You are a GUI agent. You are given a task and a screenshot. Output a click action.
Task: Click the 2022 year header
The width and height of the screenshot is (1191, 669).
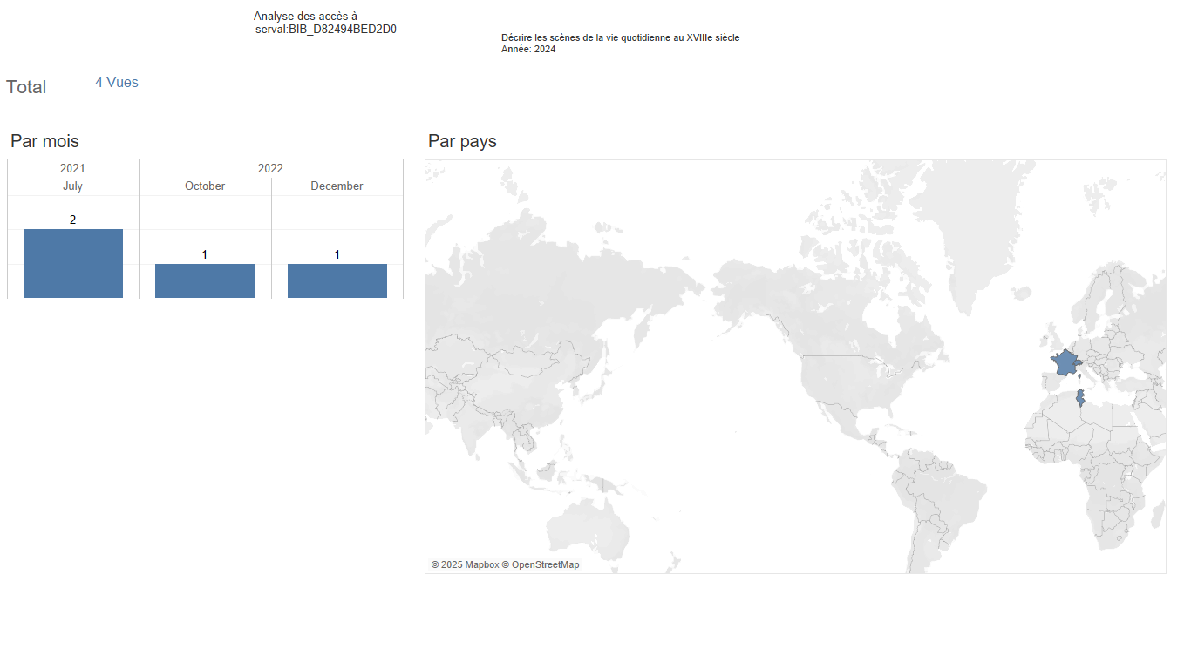[270, 168]
